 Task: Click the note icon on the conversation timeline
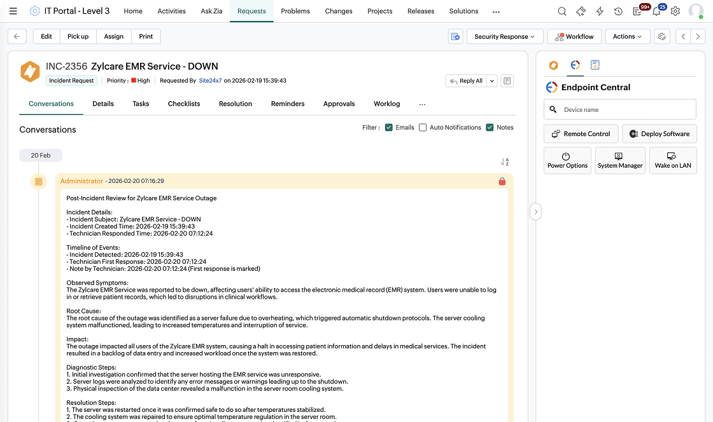click(x=39, y=182)
